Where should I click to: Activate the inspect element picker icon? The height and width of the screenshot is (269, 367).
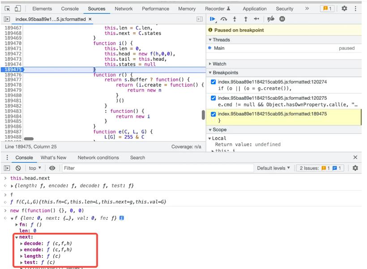click(7, 9)
